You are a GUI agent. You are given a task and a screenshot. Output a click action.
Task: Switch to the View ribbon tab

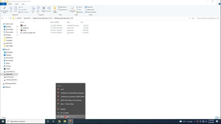pos(23,4)
